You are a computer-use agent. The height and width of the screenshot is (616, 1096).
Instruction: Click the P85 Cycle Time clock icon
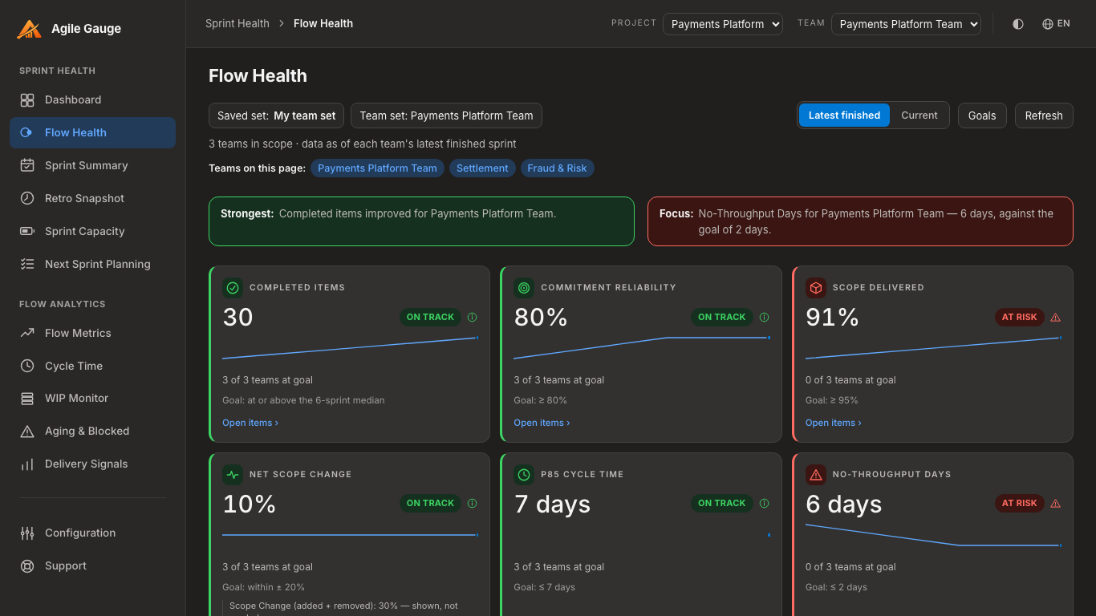[x=524, y=474]
